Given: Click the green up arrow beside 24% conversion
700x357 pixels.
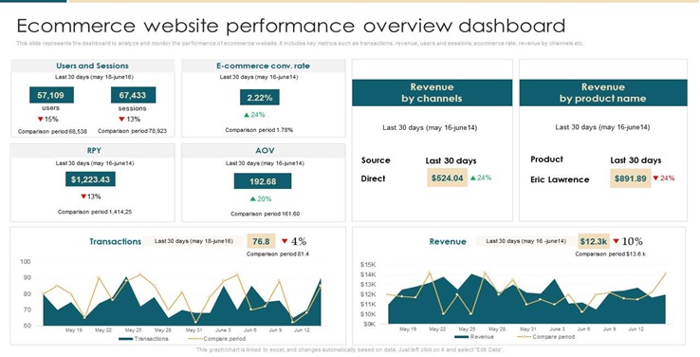Looking at the screenshot, I should click(247, 115).
